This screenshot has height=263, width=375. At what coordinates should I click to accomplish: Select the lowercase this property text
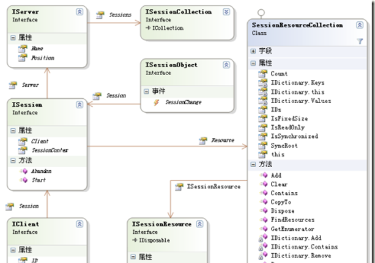click(278, 154)
